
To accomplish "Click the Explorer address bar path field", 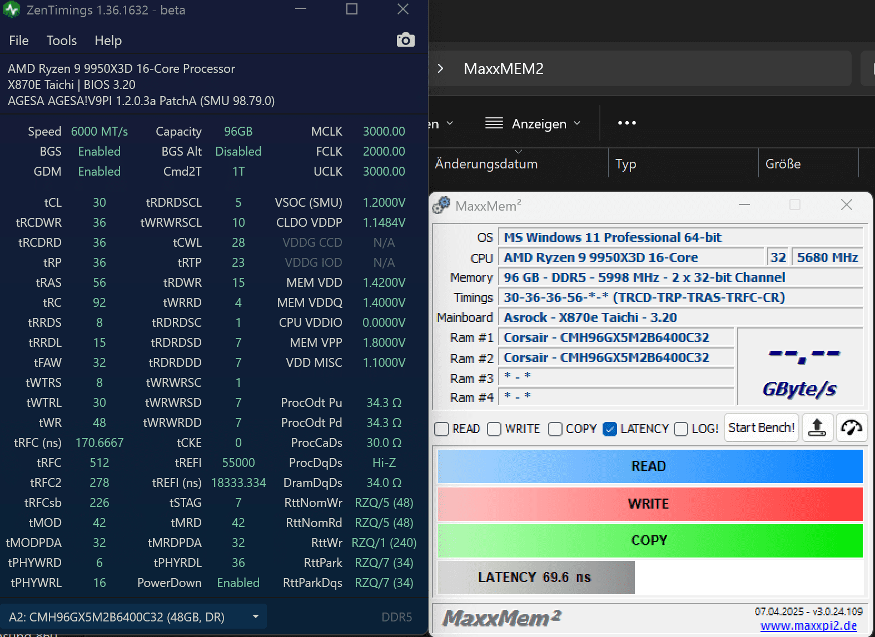I will (640, 68).
